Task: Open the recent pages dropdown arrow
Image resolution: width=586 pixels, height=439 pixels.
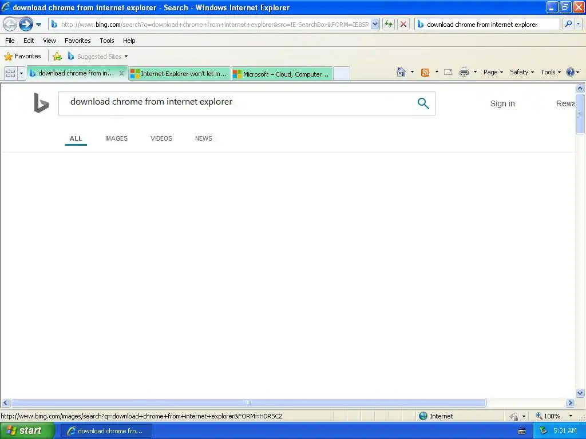Action: coord(38,25)
